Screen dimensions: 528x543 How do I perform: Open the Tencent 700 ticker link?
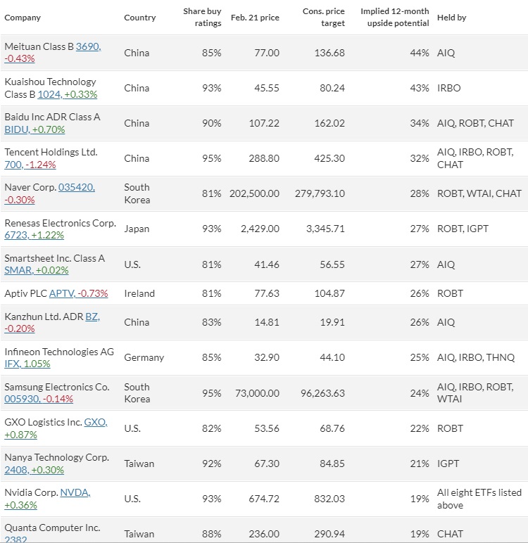coord(30,165)
